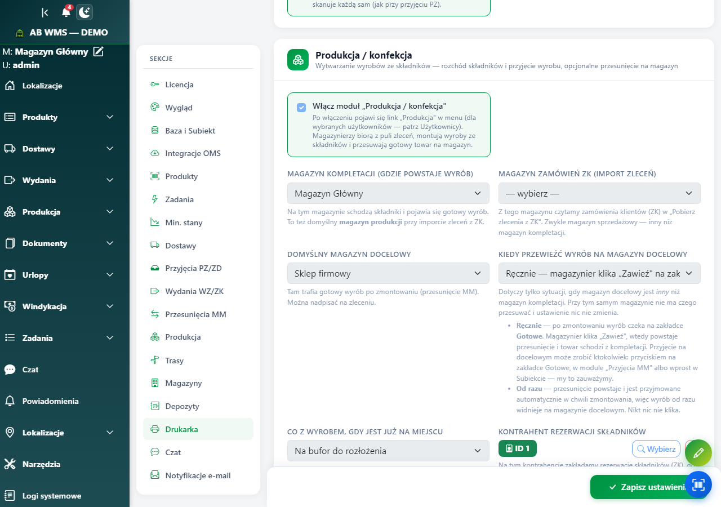Expand the Wydania menu chevron
This screenshot has height=507, width=721.
point(110,180)
